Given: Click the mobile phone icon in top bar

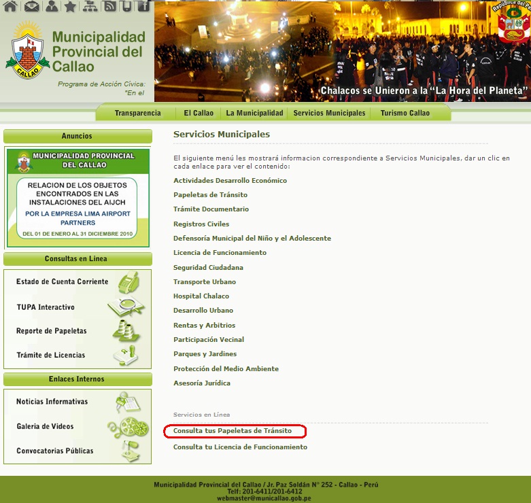Looking at the screenshot, I should pos(126,7).
